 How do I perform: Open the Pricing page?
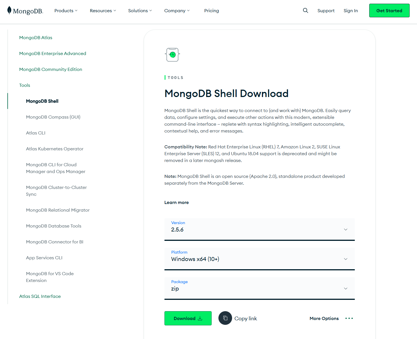(212, 10)
